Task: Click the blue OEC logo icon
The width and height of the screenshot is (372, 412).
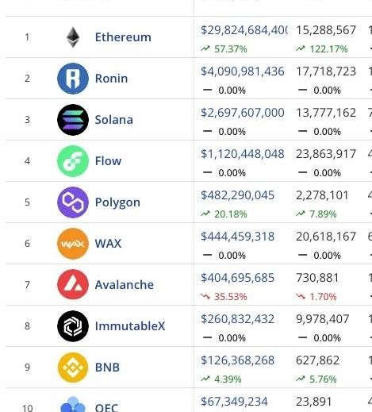Action: point(73,404)
